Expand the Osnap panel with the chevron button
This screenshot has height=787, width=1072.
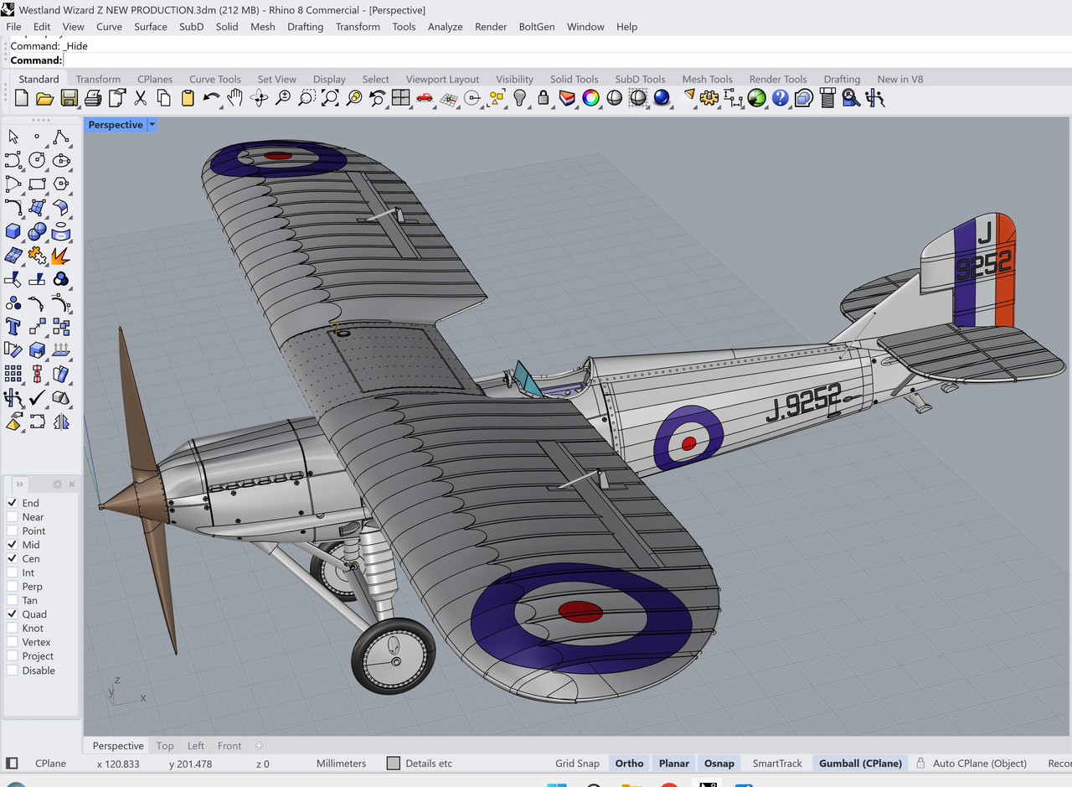[18, 484]
